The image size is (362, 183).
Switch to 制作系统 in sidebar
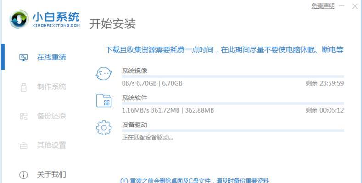click(x=51, y=87)
